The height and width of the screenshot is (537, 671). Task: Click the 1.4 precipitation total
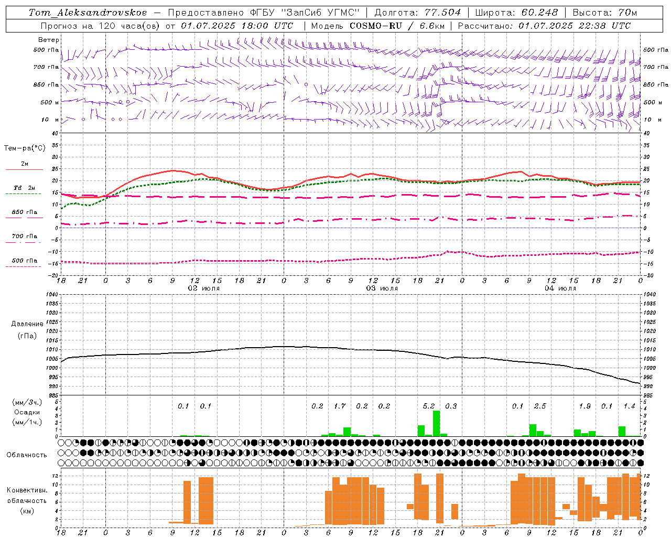coord(629,406)
